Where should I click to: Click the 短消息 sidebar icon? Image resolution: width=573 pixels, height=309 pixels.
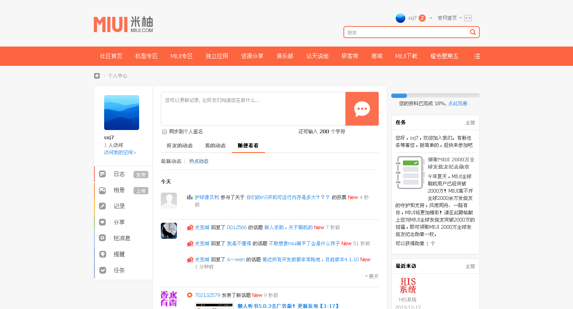point(103,238)
